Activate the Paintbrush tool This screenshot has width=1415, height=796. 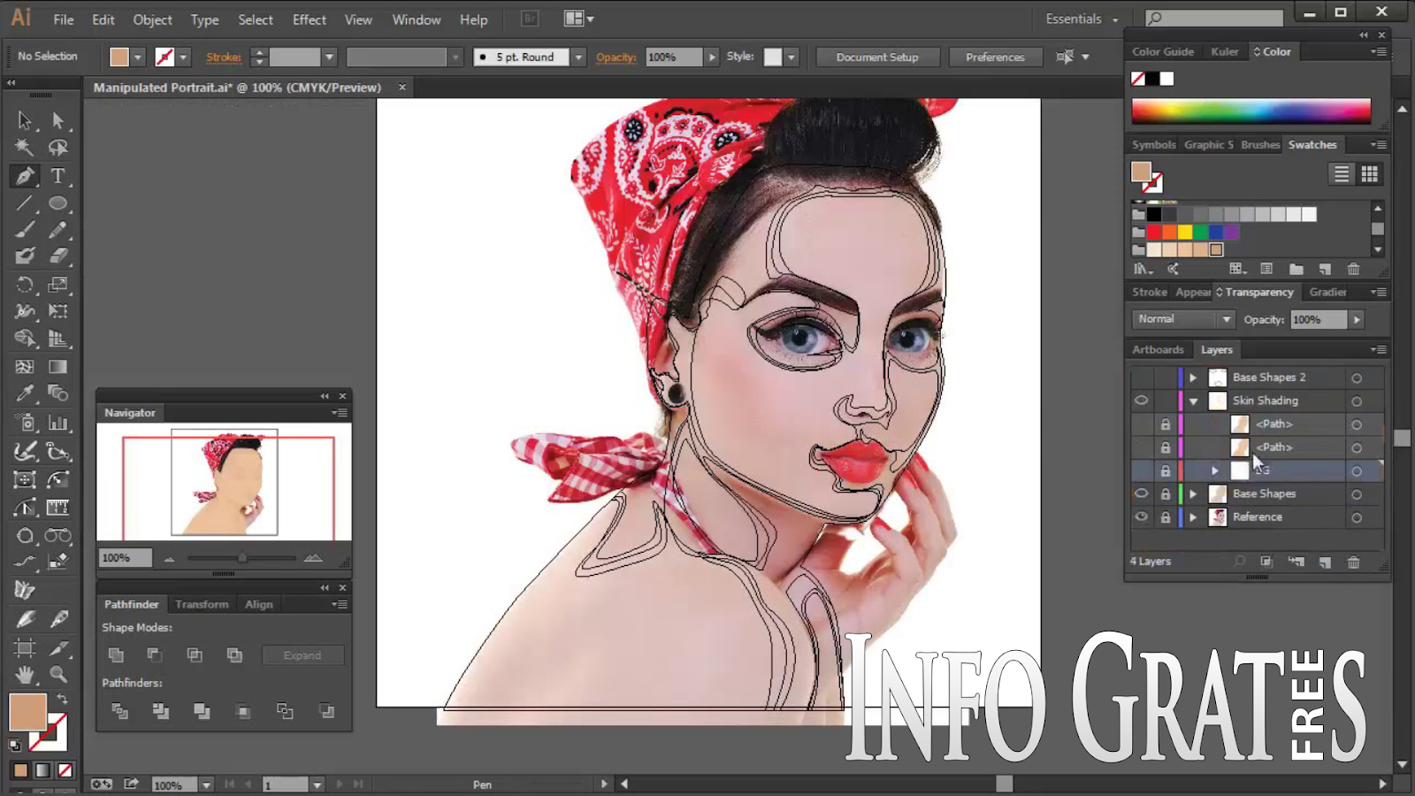point(25,230)
